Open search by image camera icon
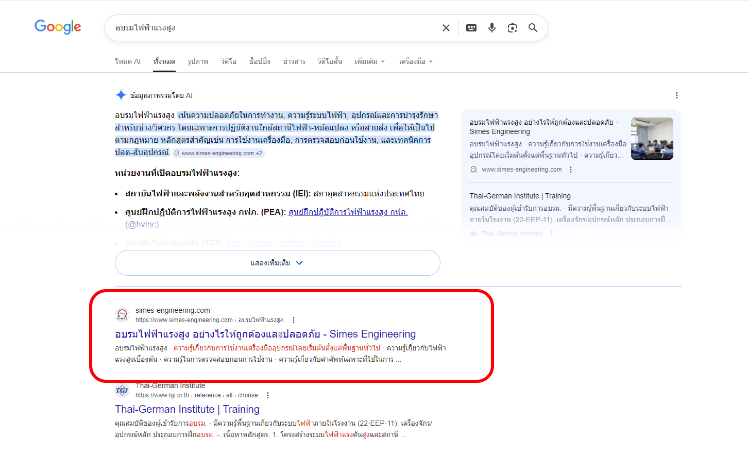Image resolution: width=748 pixels, height=470 pixels. pos(512,28)
